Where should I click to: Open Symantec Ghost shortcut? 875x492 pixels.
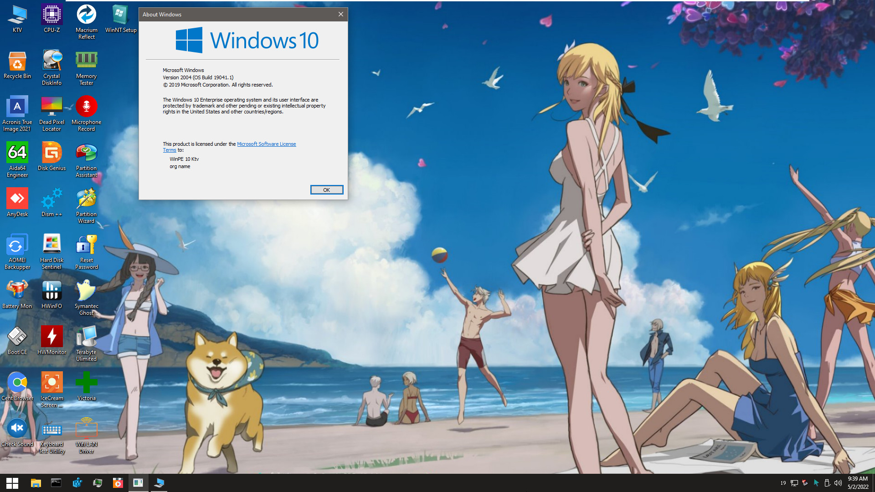87,298
